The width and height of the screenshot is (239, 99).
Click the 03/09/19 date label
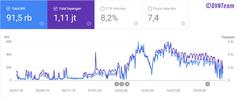pyautogui.click(x=42, y=90)
